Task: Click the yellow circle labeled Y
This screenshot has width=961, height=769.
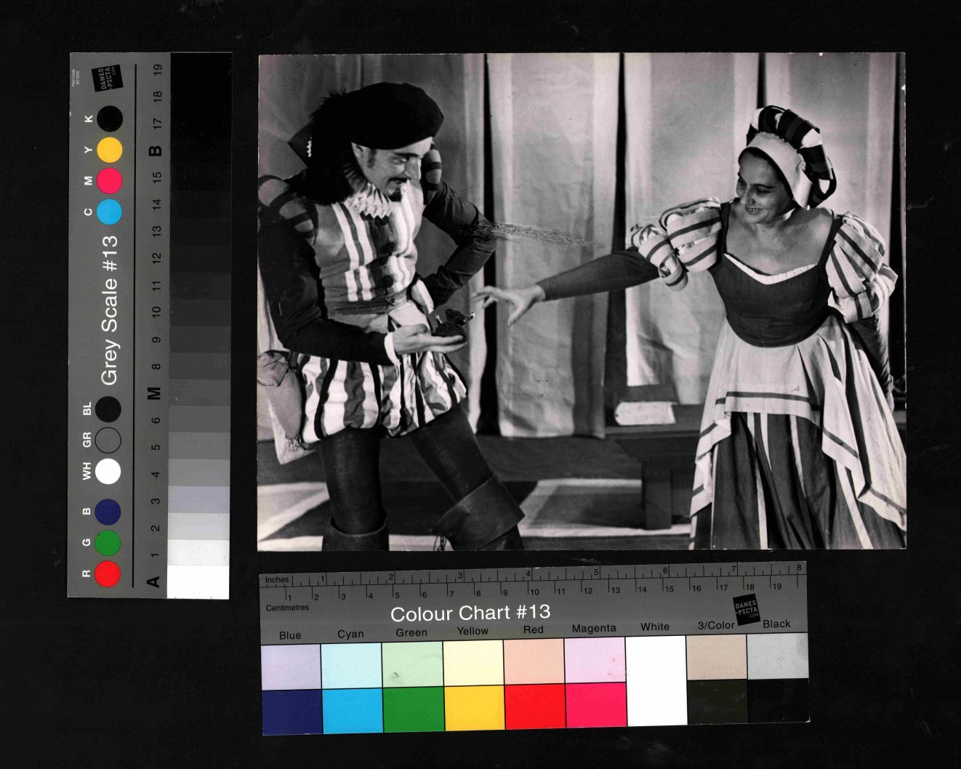Action: (x=109, y=150)
